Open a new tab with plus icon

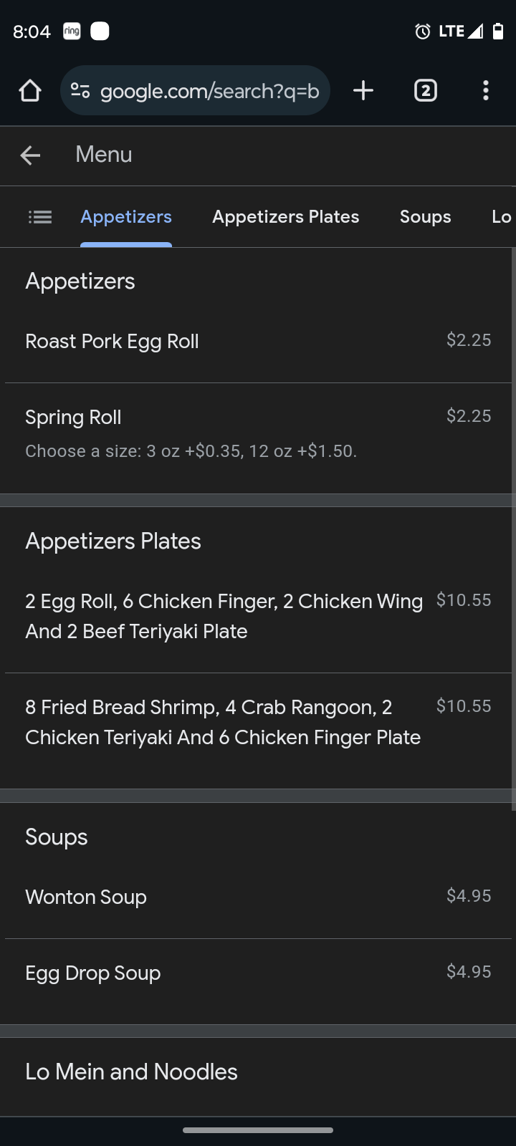[x=363, y=91]
